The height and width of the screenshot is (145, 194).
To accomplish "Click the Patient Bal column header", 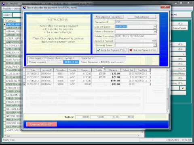I will coord(128,70).
